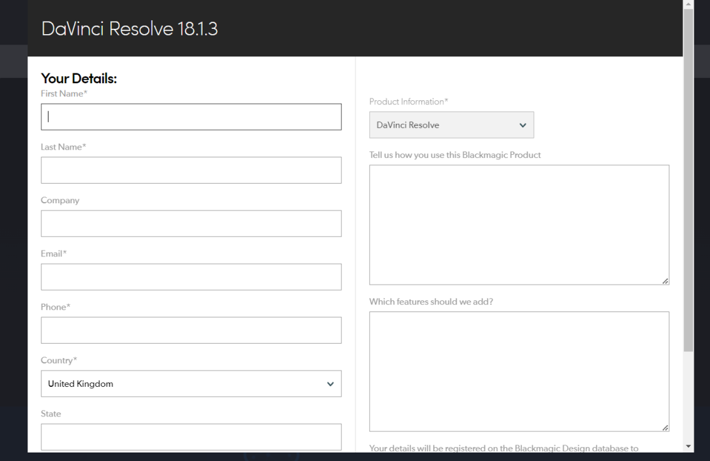
Task: Click the resize handle of the product usage textarea
Action: (x=665, y=281)
